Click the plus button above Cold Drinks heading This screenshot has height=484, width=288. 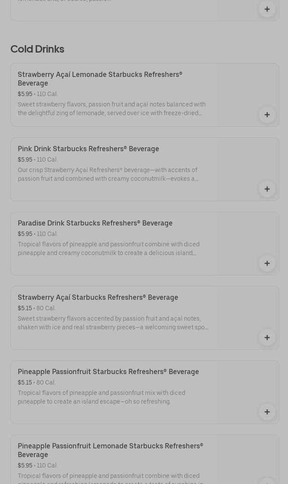(x=267, y=9)
